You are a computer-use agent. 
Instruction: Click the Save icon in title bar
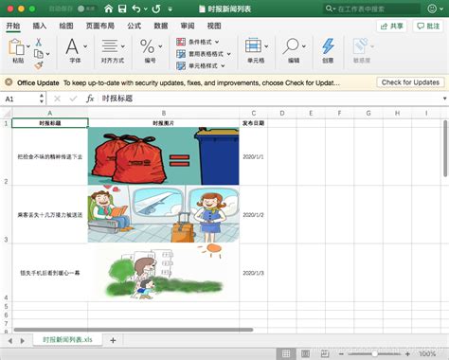(x=122, y=9)
